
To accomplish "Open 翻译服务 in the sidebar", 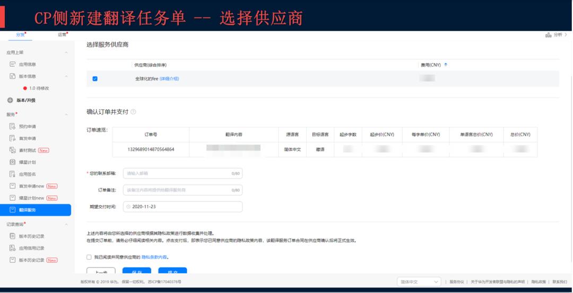I will 36,210.
